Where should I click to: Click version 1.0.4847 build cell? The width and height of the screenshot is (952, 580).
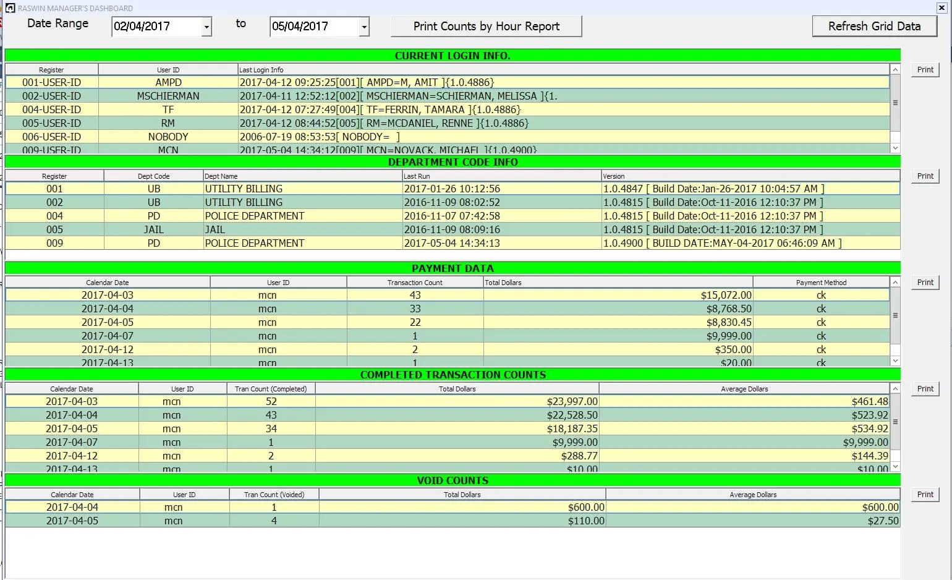click(750, 189)
